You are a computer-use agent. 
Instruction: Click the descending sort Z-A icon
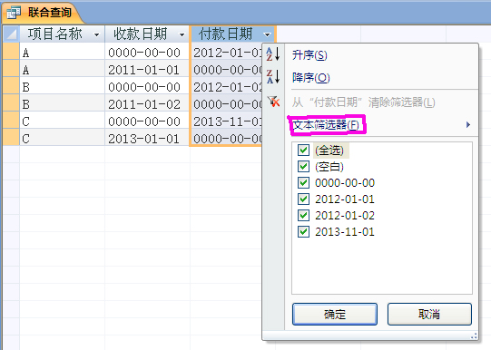273,77
